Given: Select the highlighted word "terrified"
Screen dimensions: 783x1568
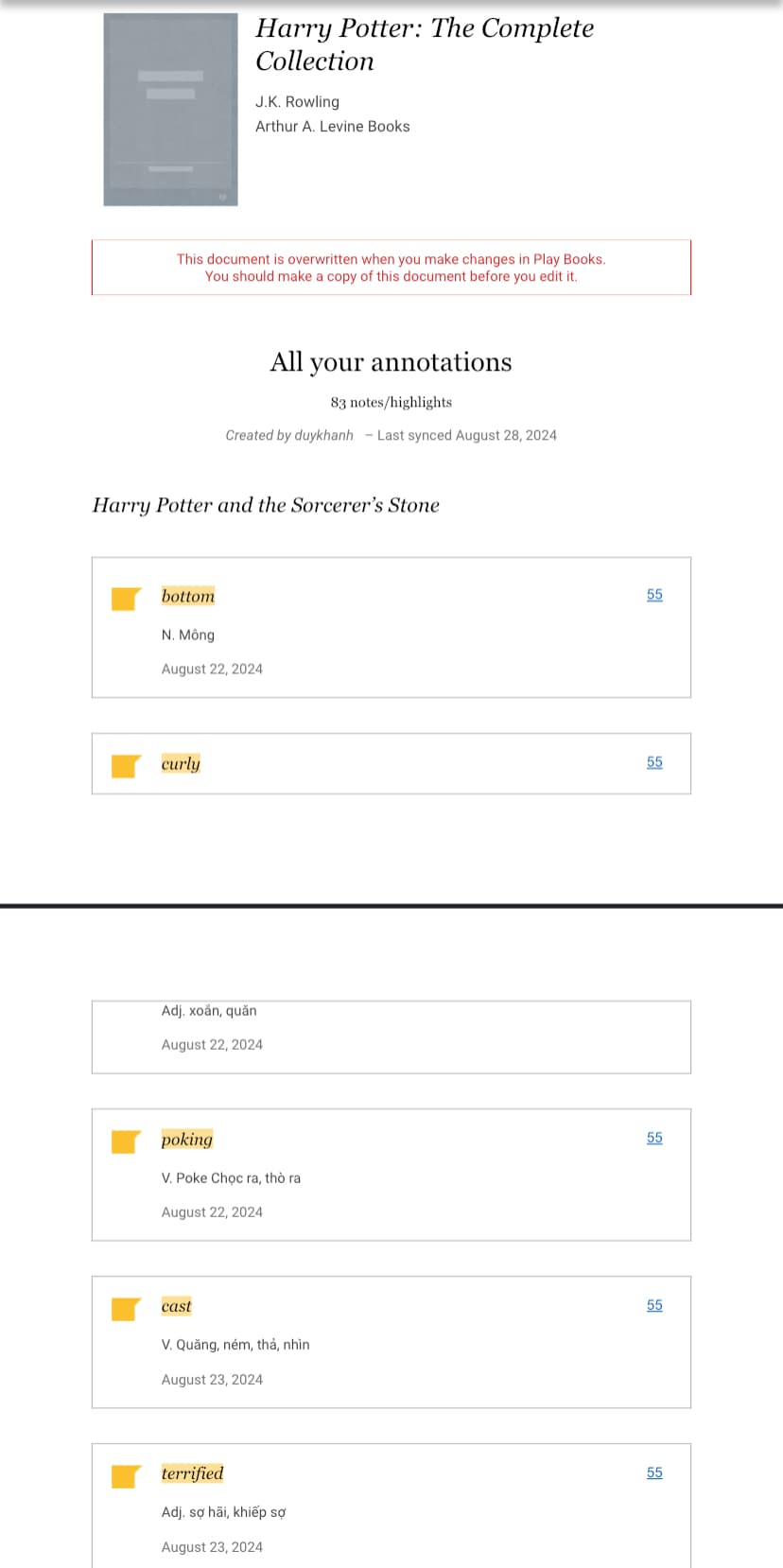Looking at the screenshot, I should (x=192, y=1473).
